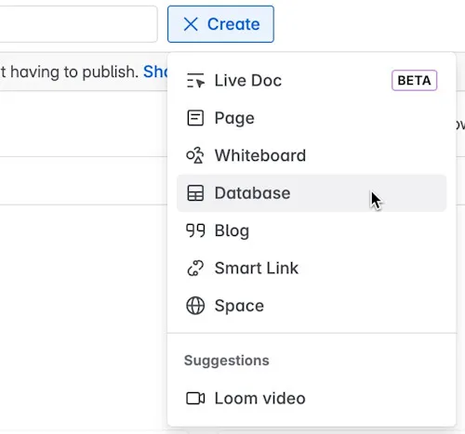
Task: Select the Smart Link chain icon
Action: (x=195, y=268)
